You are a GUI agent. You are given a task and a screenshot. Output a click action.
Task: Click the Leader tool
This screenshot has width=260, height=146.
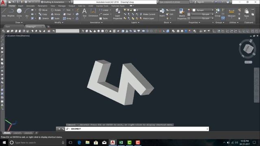(x=104, y=14)
